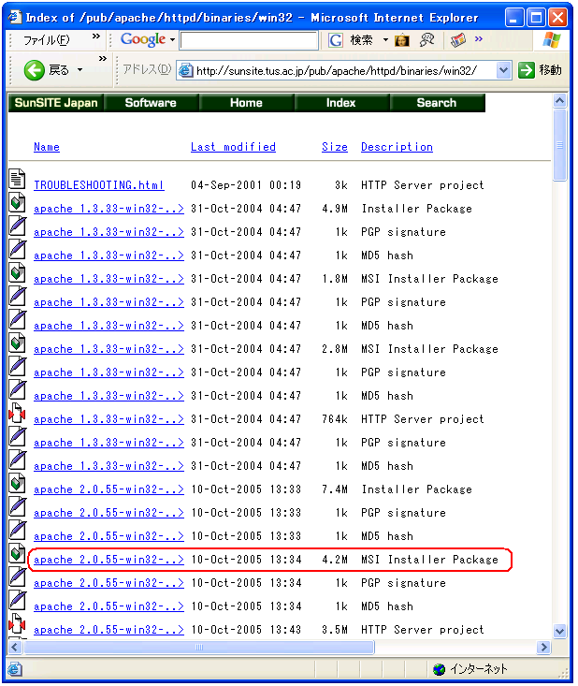Click the 7.4M Installer Package file icon

[x=18, y=485]
